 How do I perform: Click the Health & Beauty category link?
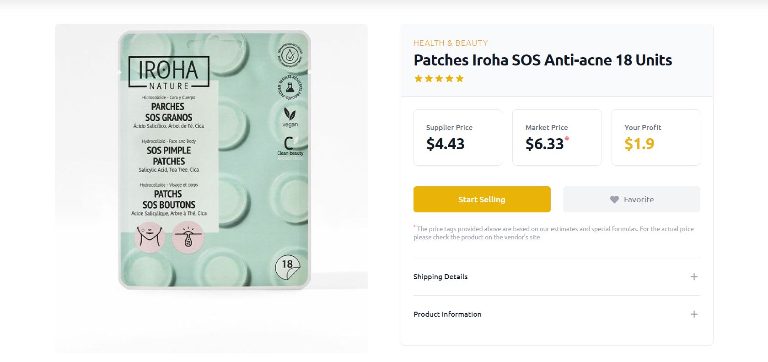click(451, 43)
